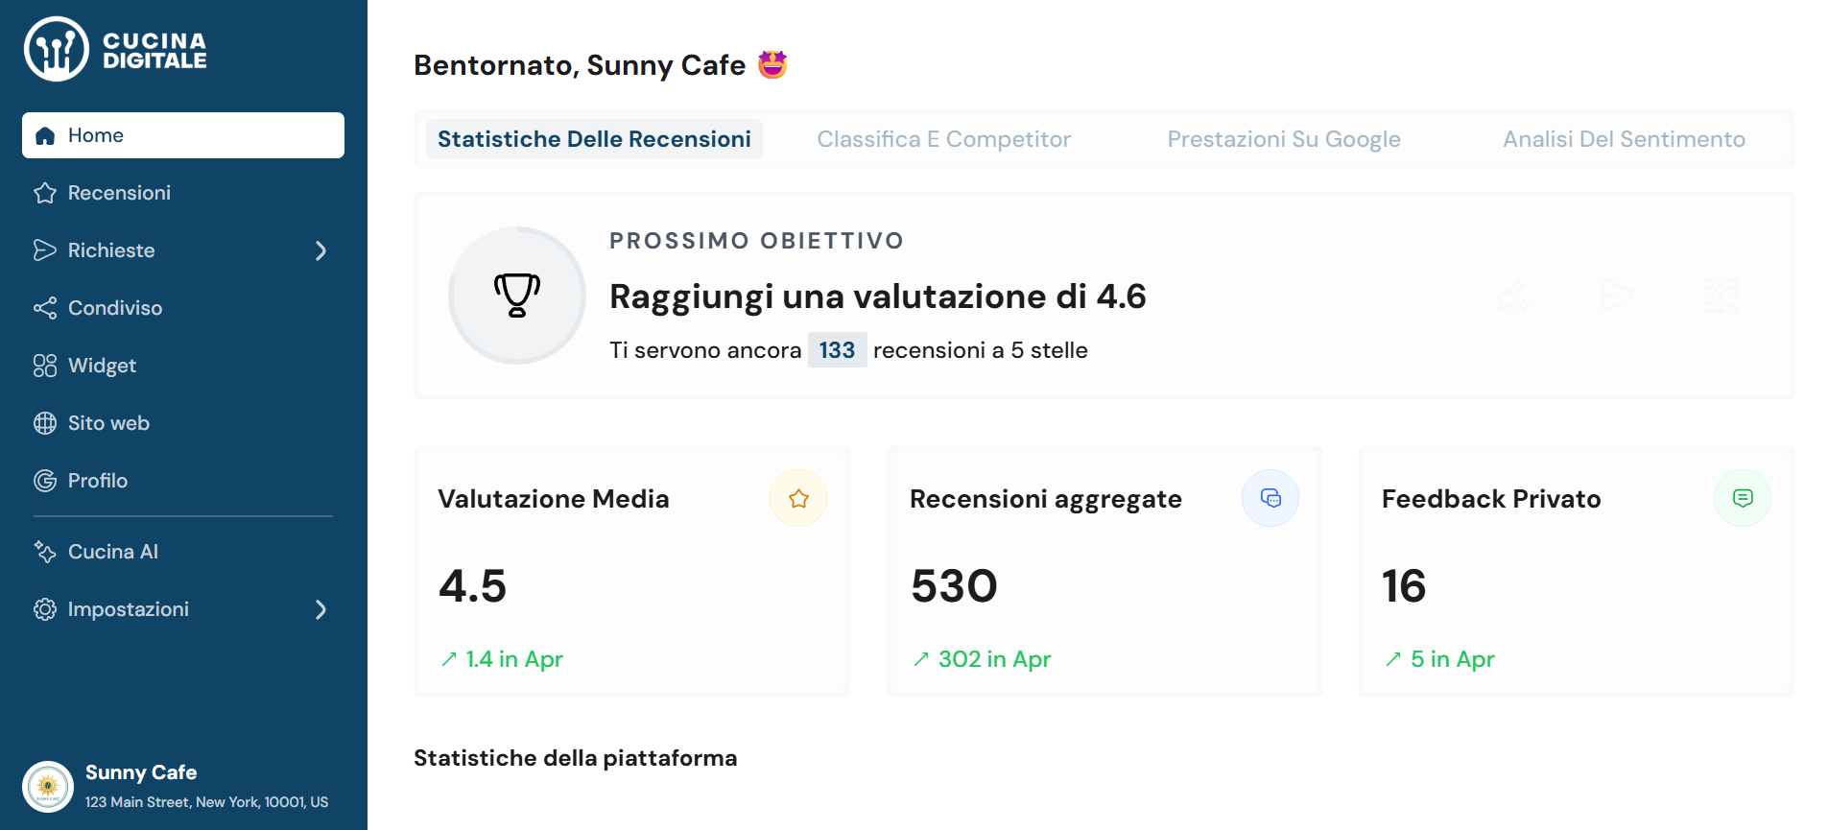Click the star icon on Valutazione Media
Viewport: 1828px width, 830px height.
(x=798, y=498)
